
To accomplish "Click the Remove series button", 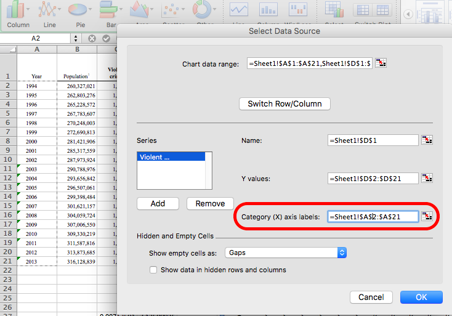I will (210, 203).
